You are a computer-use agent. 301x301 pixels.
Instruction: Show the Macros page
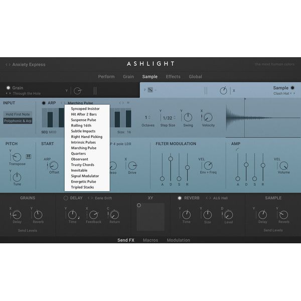pyautogui.click(x=150, y=240)
